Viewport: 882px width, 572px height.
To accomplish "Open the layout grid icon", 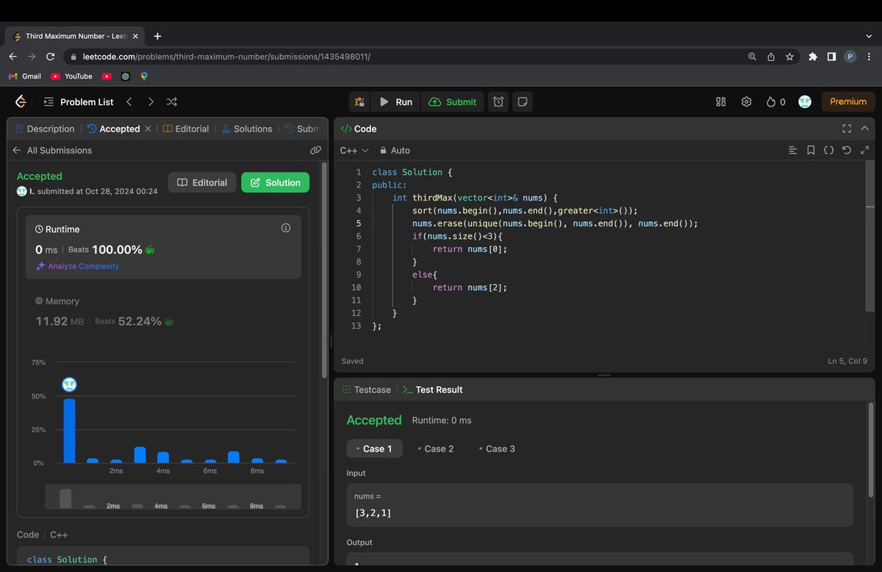I will (x=721, y=102).
